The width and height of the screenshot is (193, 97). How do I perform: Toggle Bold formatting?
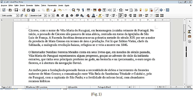58,16
